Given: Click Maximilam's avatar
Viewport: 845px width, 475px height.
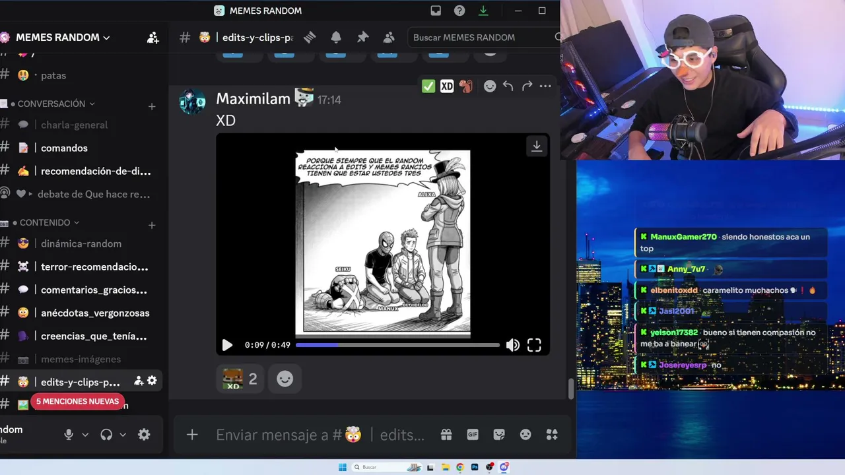Looking at the screenshot, I should (x=192, y=102).
